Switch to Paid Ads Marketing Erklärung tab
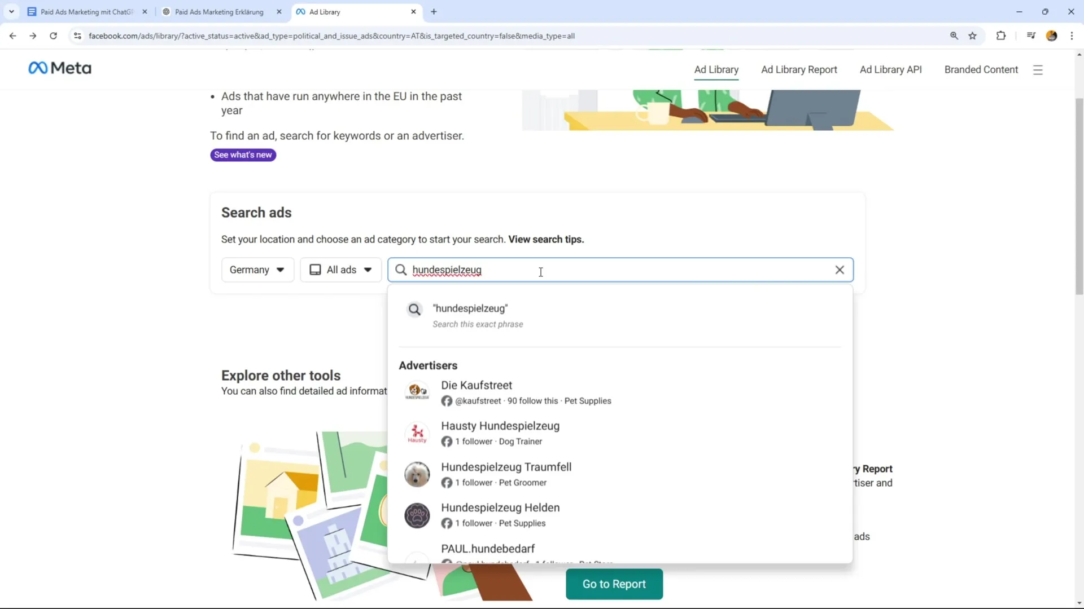 219,11
